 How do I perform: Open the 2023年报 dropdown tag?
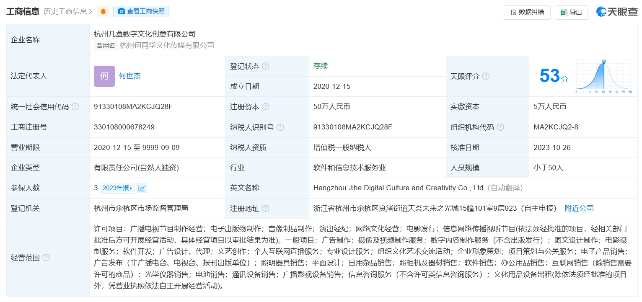coord(117,188)
